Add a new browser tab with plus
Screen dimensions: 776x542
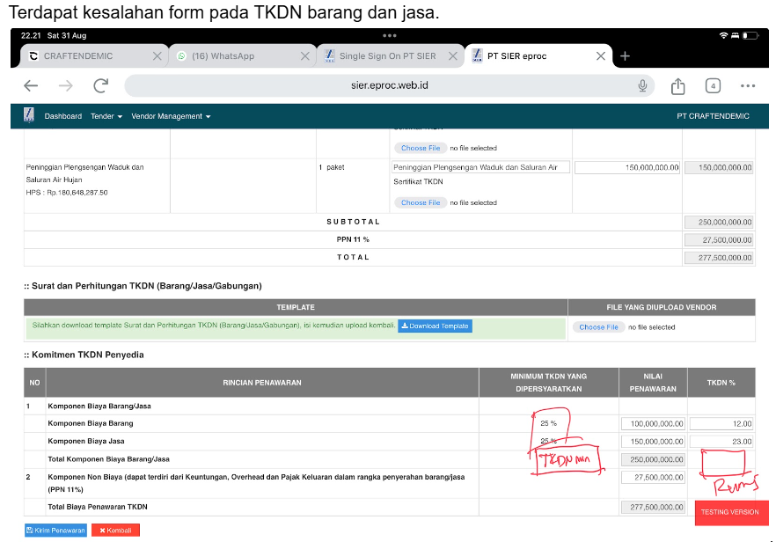coord(626,56)
